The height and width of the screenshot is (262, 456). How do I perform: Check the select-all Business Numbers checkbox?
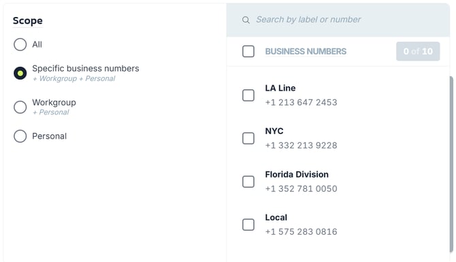[248, 52]
